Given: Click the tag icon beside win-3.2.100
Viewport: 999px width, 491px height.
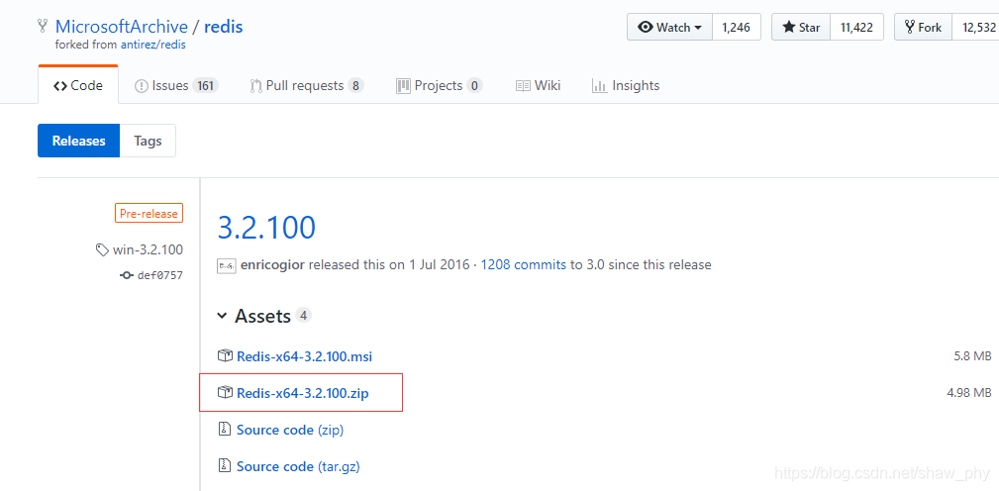Looking at the screenshot, I should (102, 250).
